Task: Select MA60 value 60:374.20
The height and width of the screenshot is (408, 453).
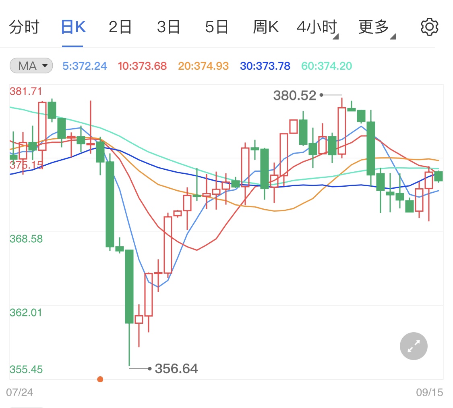Action: tap(327, 66)
